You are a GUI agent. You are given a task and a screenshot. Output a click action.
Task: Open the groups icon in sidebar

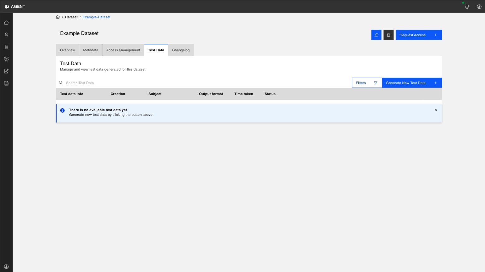(6, 59)
